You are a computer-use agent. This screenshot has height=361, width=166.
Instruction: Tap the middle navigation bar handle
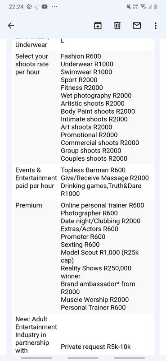[x=83, y=358]
